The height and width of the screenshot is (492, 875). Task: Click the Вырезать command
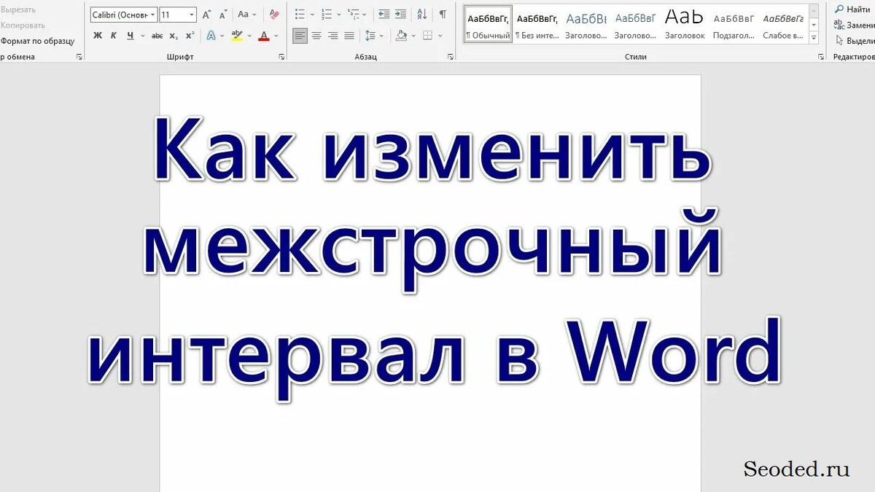tap(18, 9)
